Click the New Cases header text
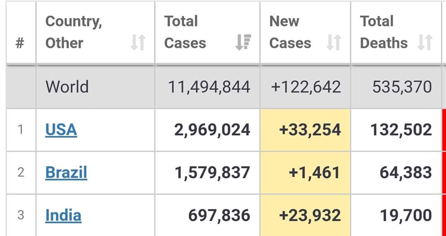Image resolution: width=446 pixels, height=236 pixels. point(290,32)
